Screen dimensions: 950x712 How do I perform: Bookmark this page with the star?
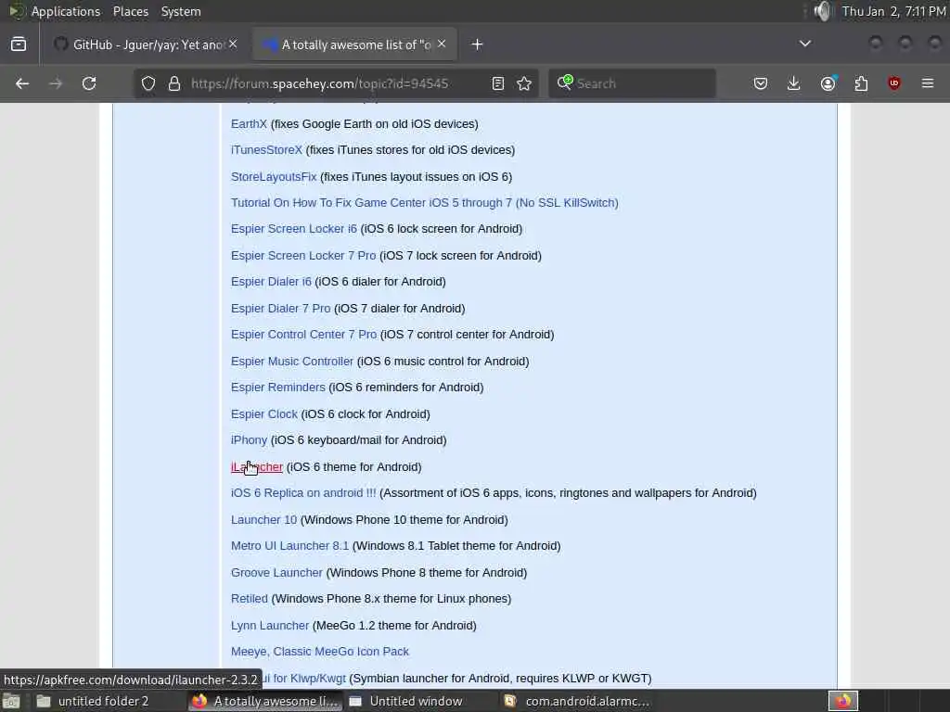525,83
